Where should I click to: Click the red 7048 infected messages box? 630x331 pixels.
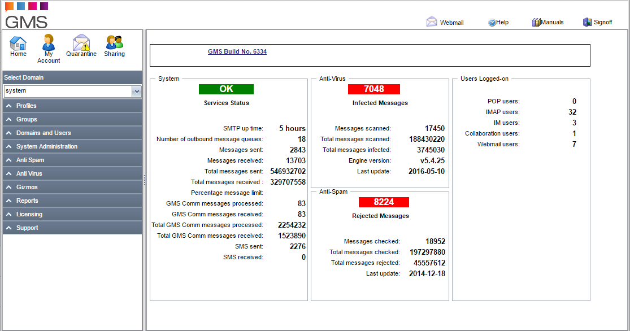374,89
